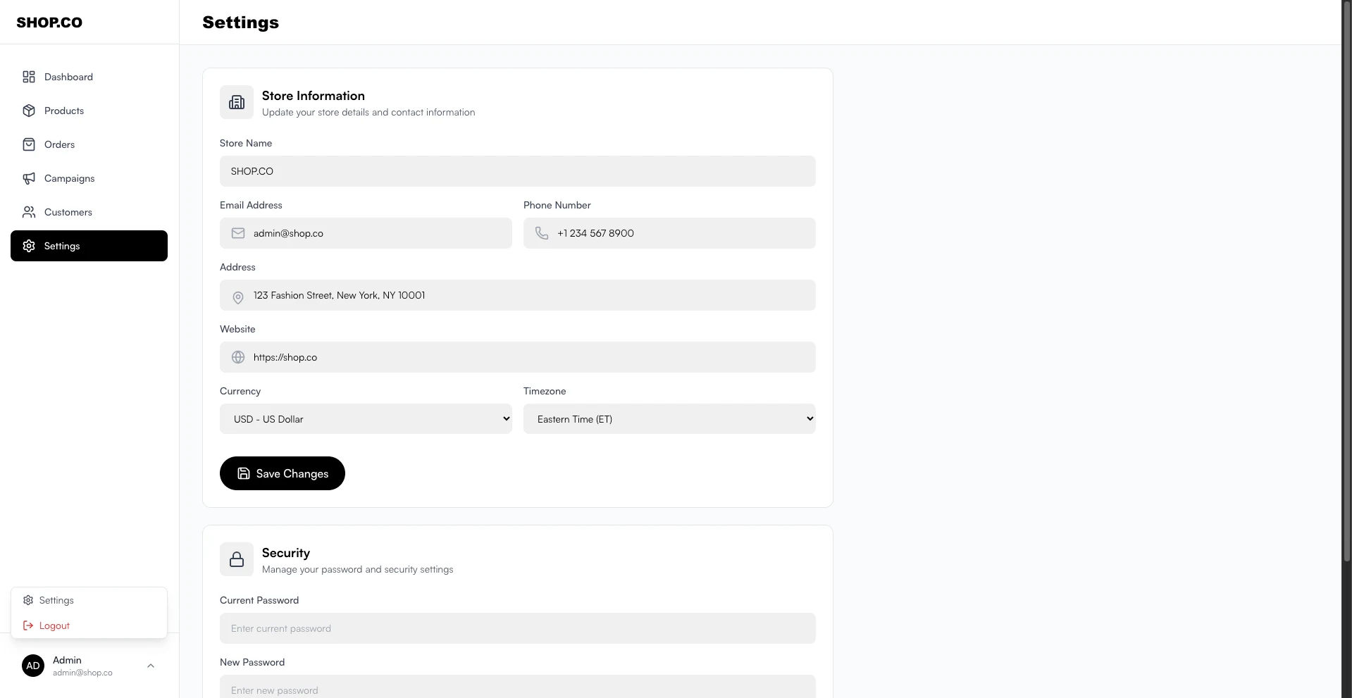Image resolution: width=1352 pixels, height=698 pixels.
Task: Click the Customers people icon
Action: tap(29, 212)
